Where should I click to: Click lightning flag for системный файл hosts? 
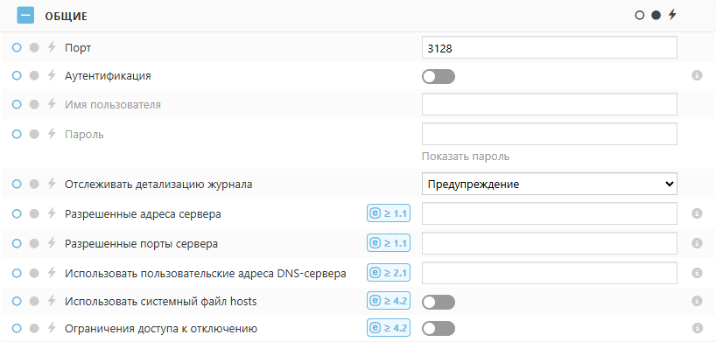click(52, 300)
